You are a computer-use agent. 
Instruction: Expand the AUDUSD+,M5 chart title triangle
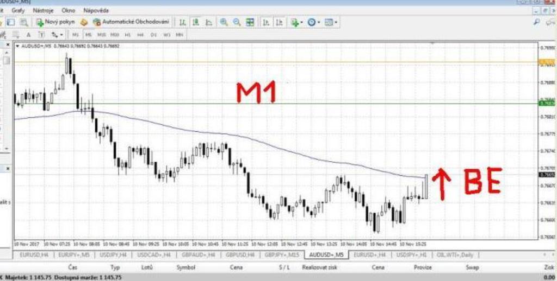(17, 46)
